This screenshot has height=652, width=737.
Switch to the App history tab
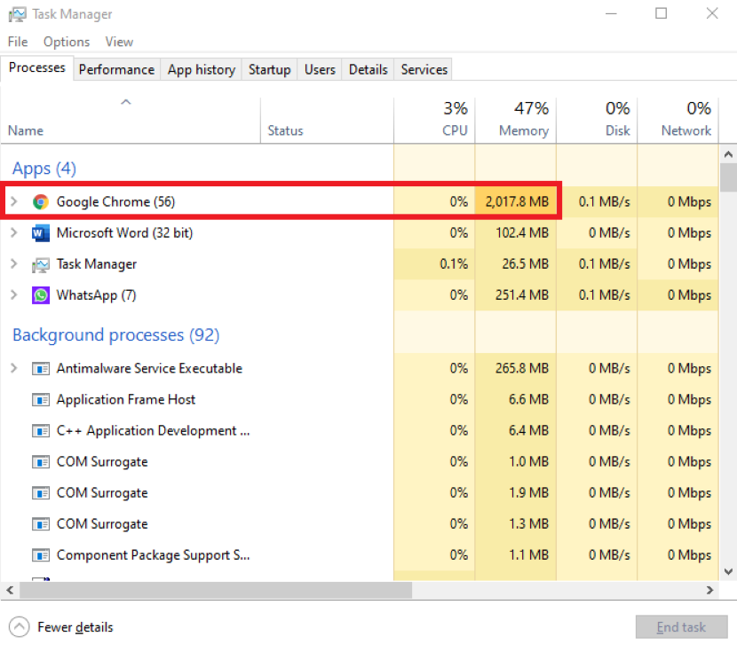(202, 69)
